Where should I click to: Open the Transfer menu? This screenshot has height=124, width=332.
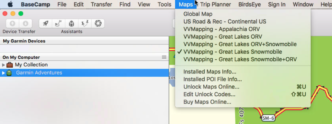pos(101,4)
